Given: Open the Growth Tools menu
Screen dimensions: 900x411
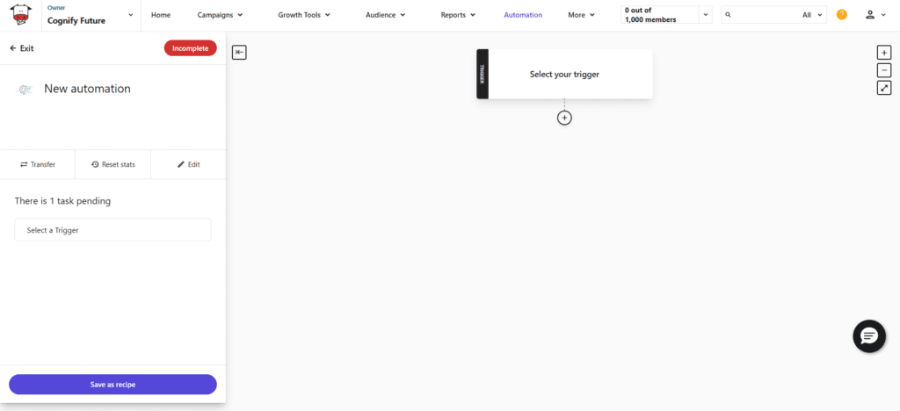Looking at the screenshot, I should point(305,15).
